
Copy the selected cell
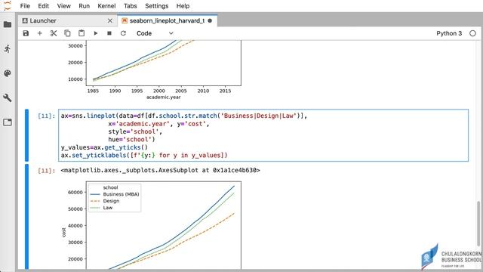[67, 33]
